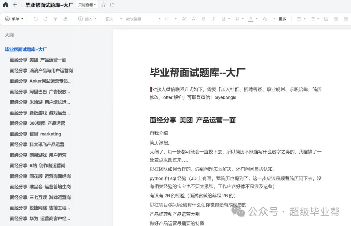
Task: Decrease paragraph indent
Action: (x=336, y=19)
